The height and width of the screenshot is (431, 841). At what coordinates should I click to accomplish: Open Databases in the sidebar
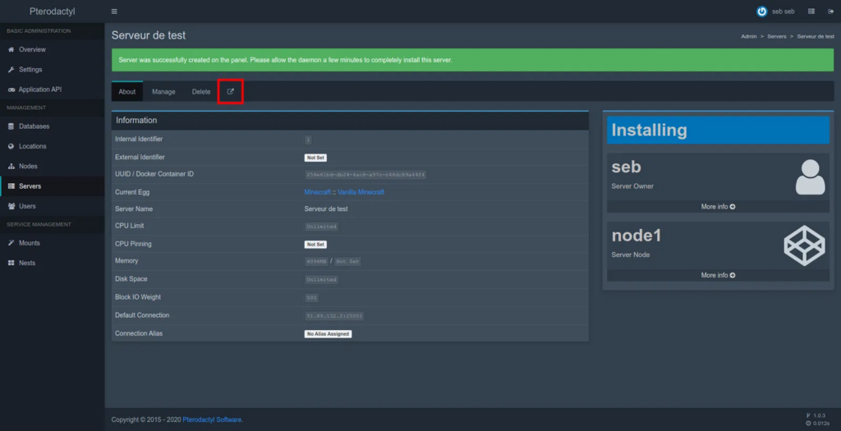tap(34, 126)
